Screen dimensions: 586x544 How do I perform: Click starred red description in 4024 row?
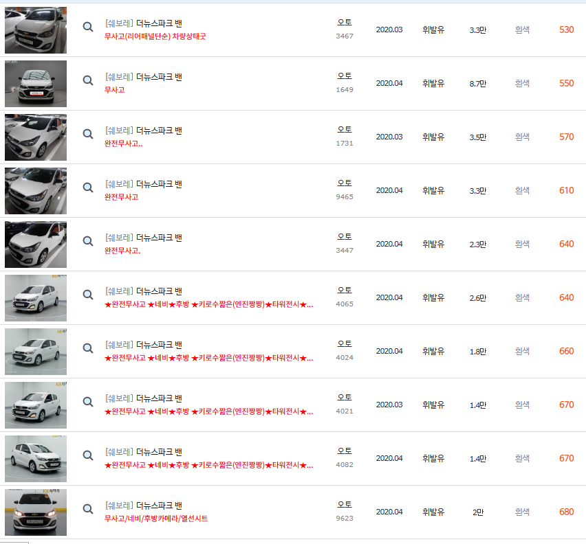[x=209, y=358]
